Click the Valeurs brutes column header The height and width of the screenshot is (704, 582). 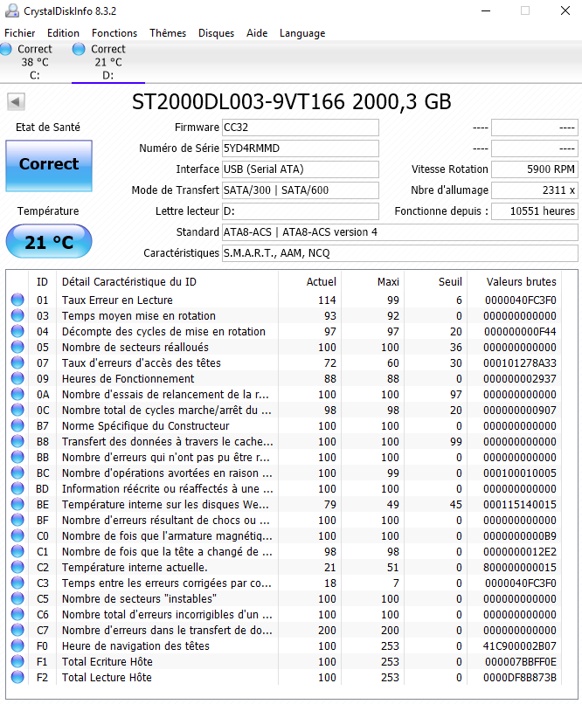[522, 282]
